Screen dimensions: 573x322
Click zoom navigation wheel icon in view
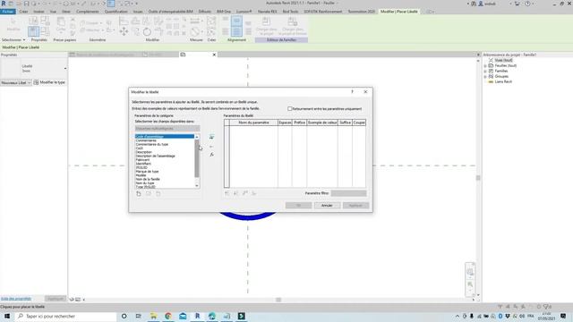coord(470,272)
